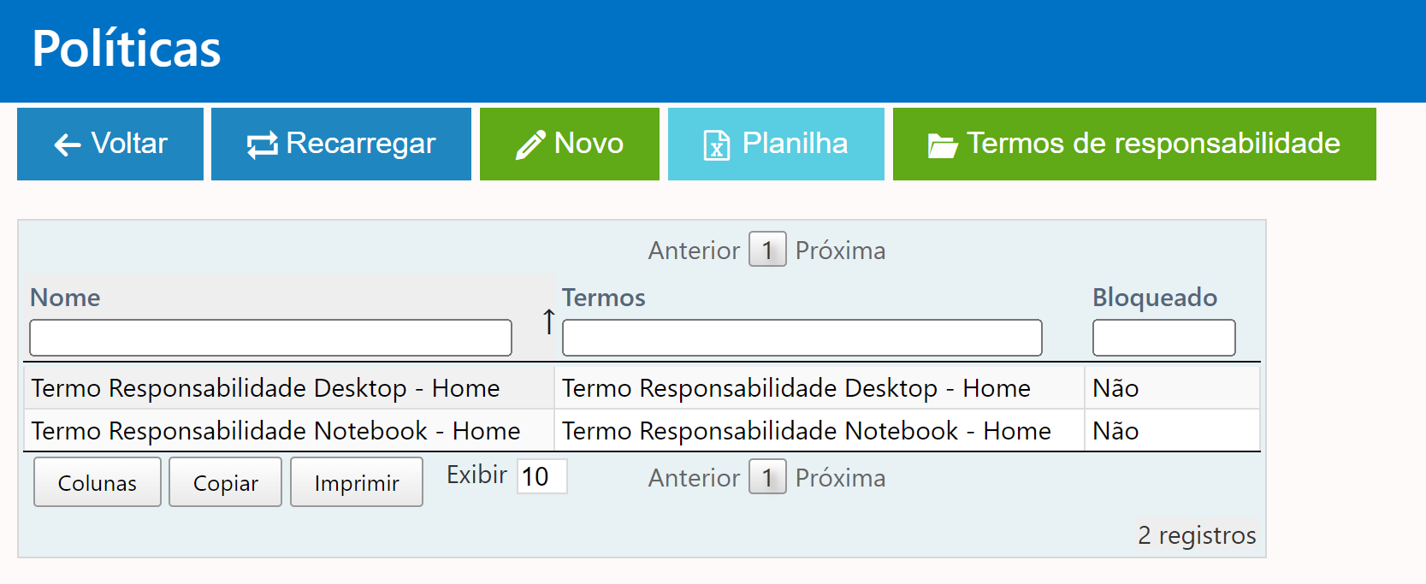Sort table by Termos column header
The height and width of the screenshot is (584, 1426).
604,298
